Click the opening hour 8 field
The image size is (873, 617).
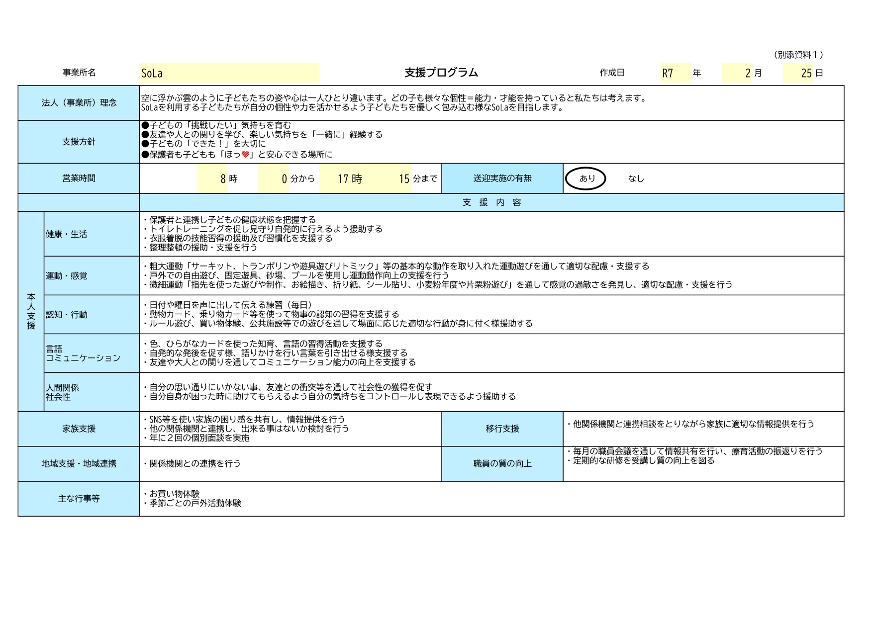(x=212, y=178)
